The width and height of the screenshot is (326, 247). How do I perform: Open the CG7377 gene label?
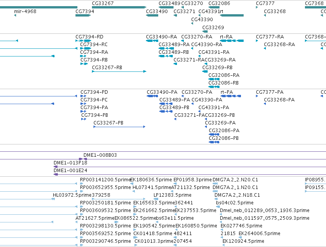265,3
